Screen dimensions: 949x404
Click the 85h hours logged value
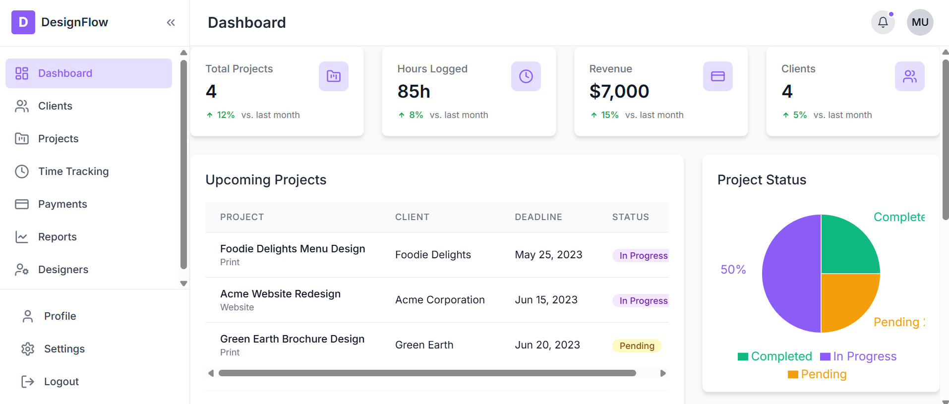pos(414,91)
